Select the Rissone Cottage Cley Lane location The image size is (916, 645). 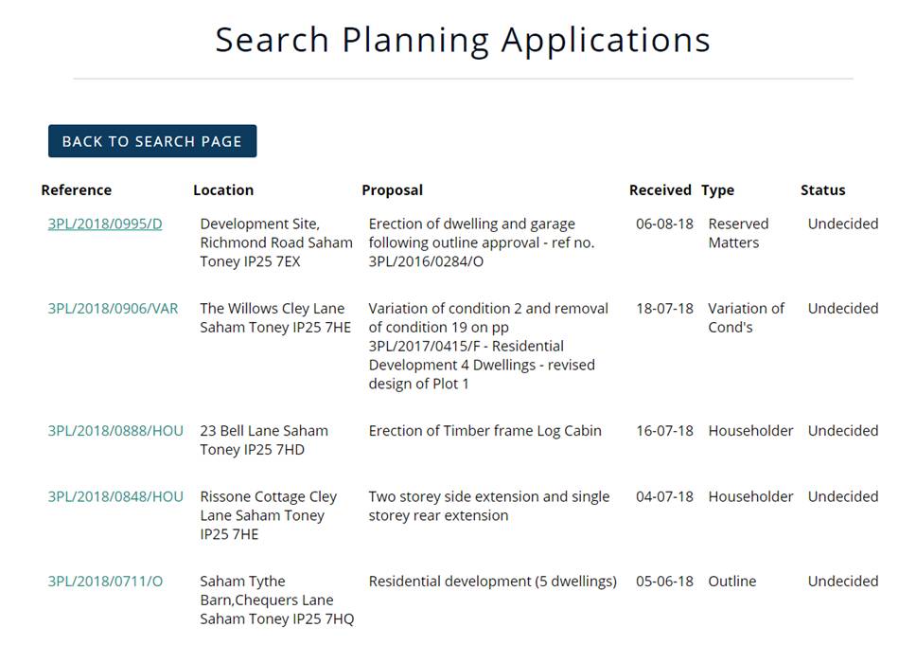point(269,516)
